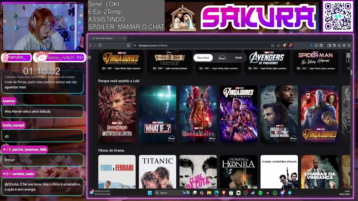Open Guerra Infinita poster in Loki row
The height and width of the screenshot is (201, 358).
pyautogui.click(x=320, y=114)
